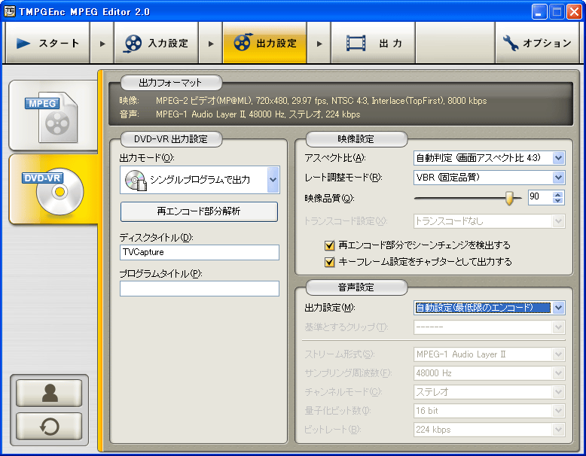Expand the 音声 出力設定 dropdown
The width and height of the screenshot is (586, 456).
tap(557, 308)
